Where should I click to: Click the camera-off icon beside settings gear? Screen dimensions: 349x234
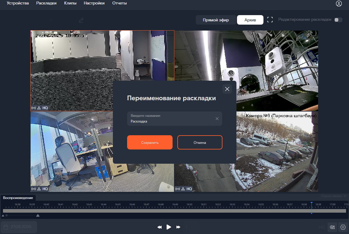(332, 227)
